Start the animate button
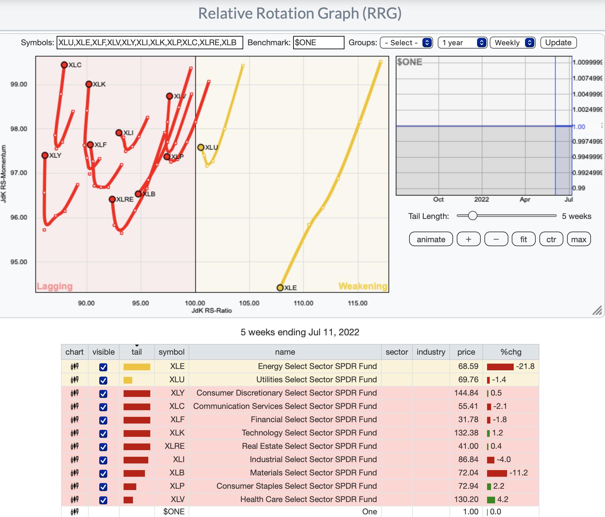Image resolution: width=605 pixels, height=517 pixels. pyautogui.click(x=431, y=239)
